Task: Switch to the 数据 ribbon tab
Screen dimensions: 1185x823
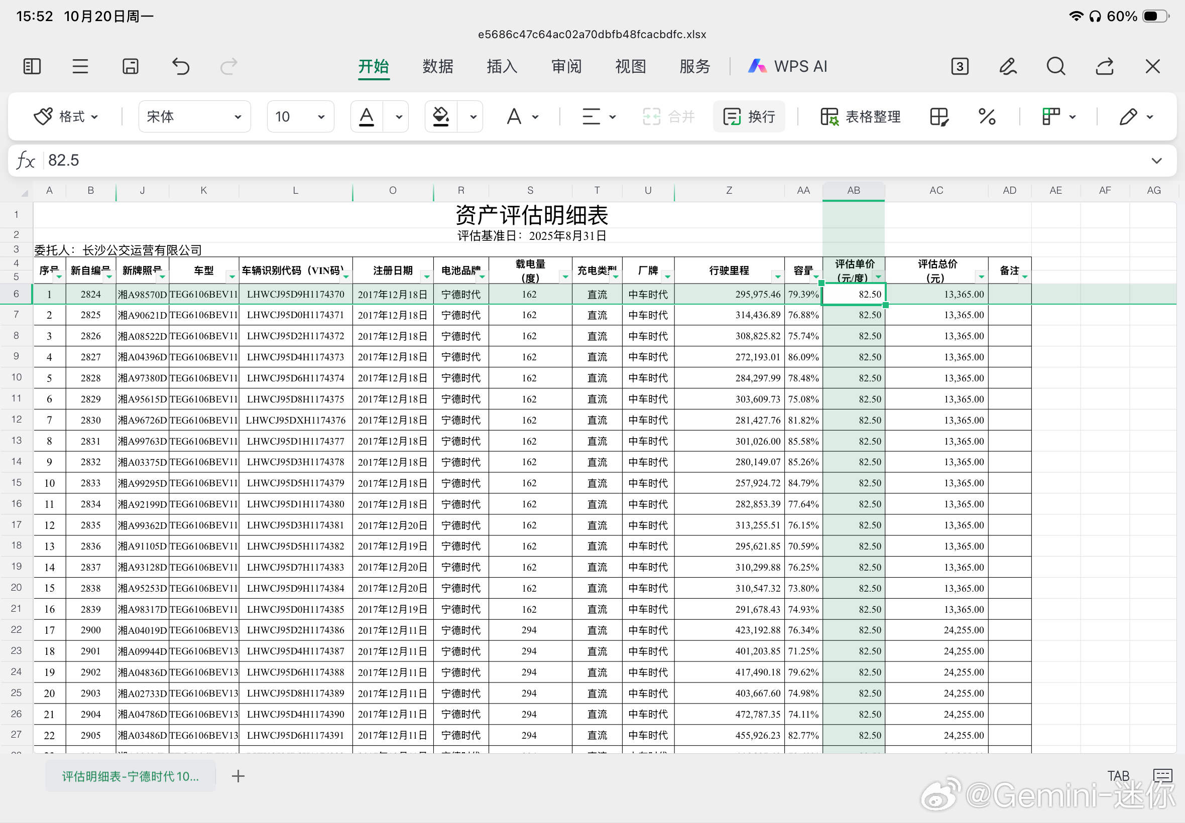Action: [437, 67]
